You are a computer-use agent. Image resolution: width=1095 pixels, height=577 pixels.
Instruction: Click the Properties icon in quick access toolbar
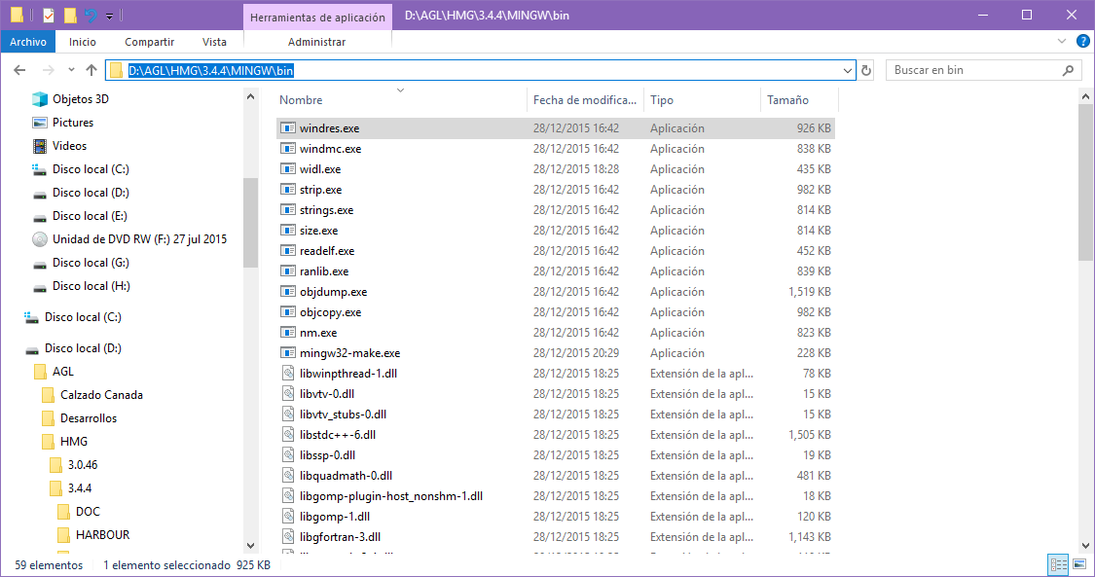tap(49, 16)
